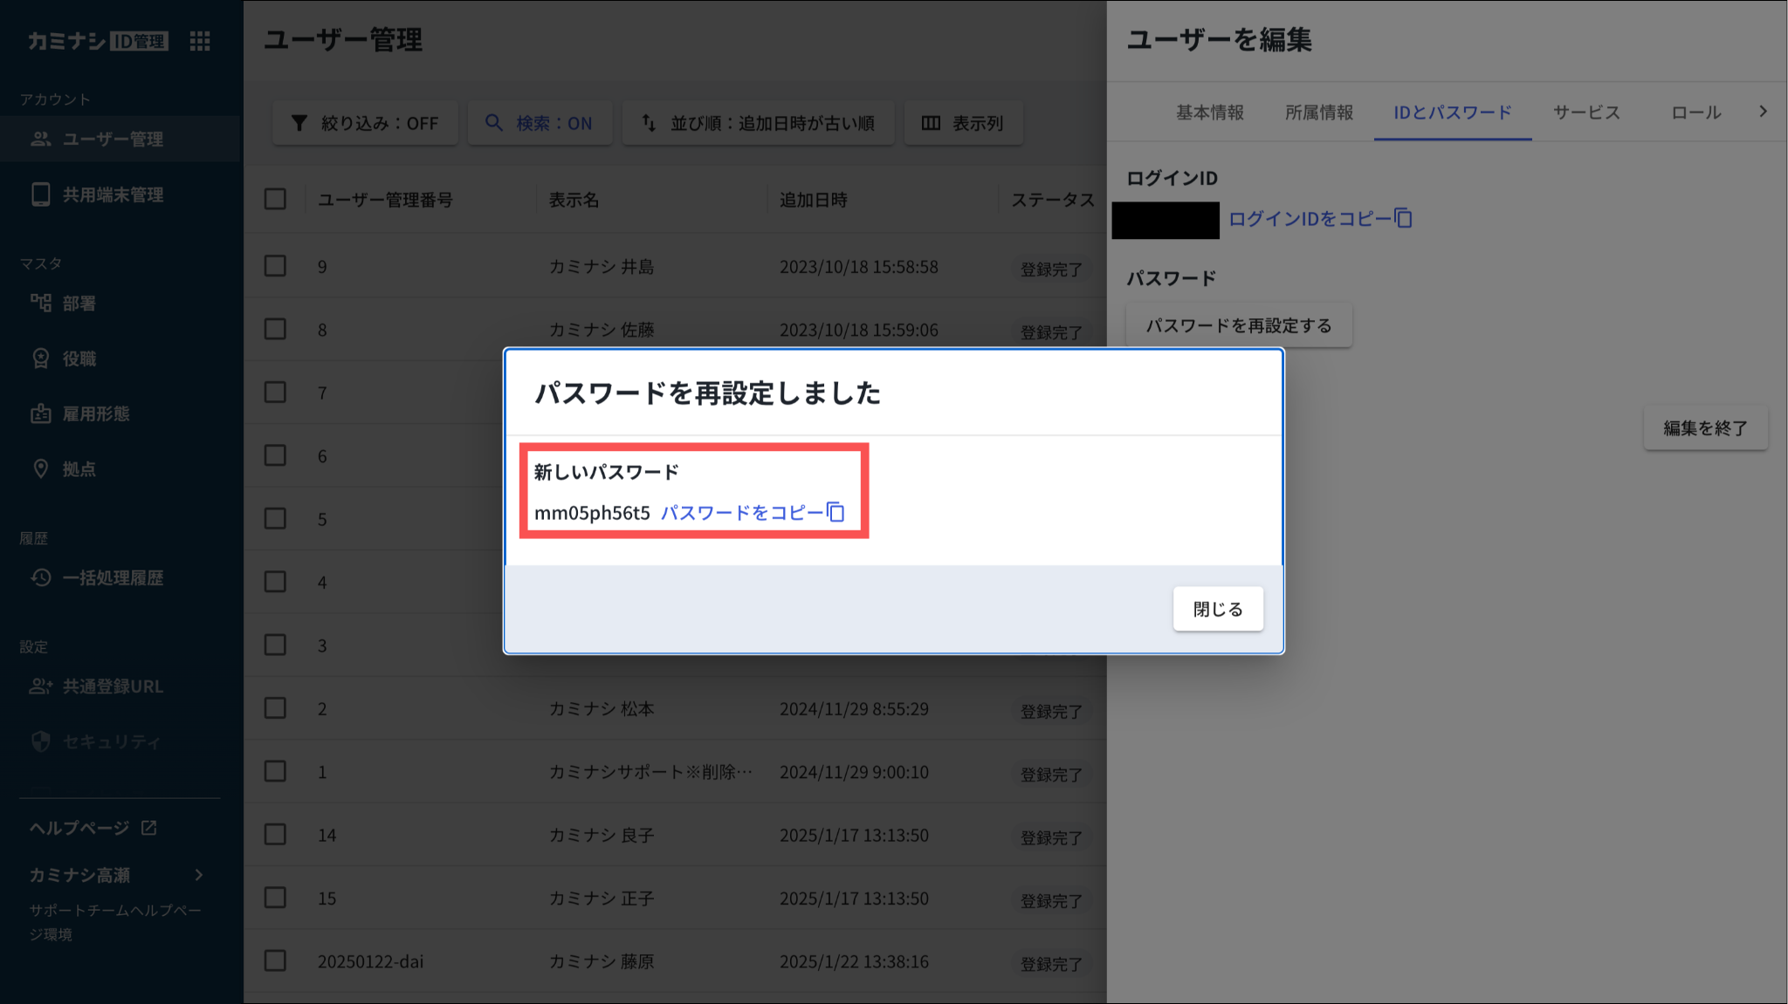Screen dimensions: 1788x1004
Task: Click the パスワードをコピー link
Action: (x=740, y=512)
